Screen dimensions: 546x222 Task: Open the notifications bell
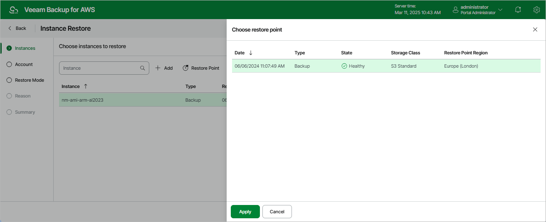tap(518, 10)
